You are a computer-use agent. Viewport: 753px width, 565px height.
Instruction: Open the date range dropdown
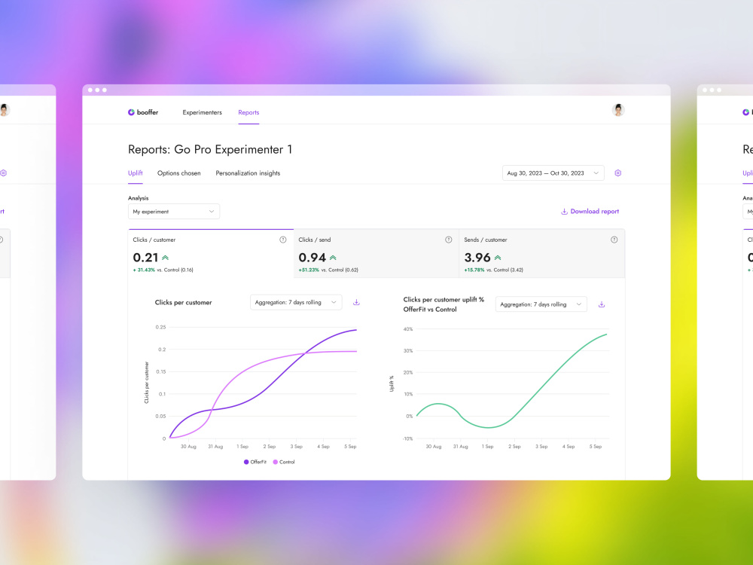(x=553, y=173)
